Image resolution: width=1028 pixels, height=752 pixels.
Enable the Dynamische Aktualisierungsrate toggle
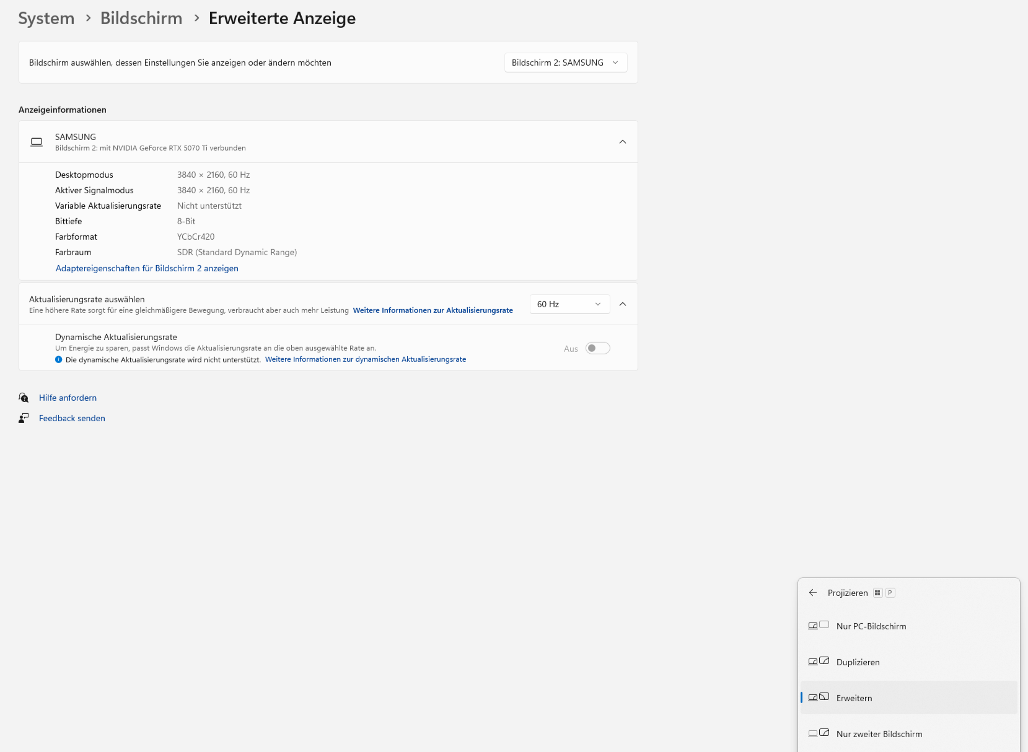598,348
